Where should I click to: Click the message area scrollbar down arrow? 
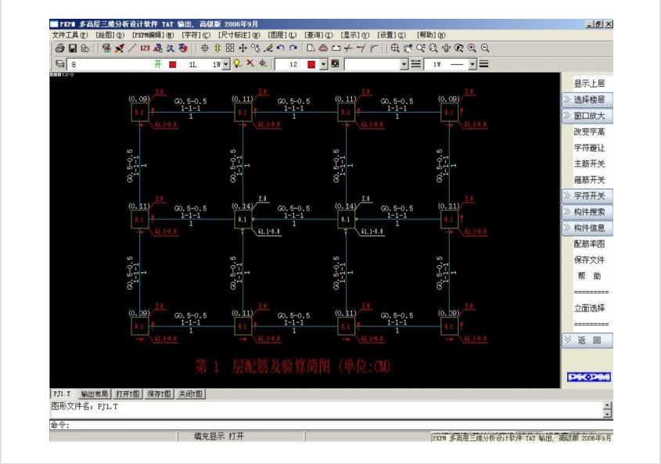(x=608, y=414)
